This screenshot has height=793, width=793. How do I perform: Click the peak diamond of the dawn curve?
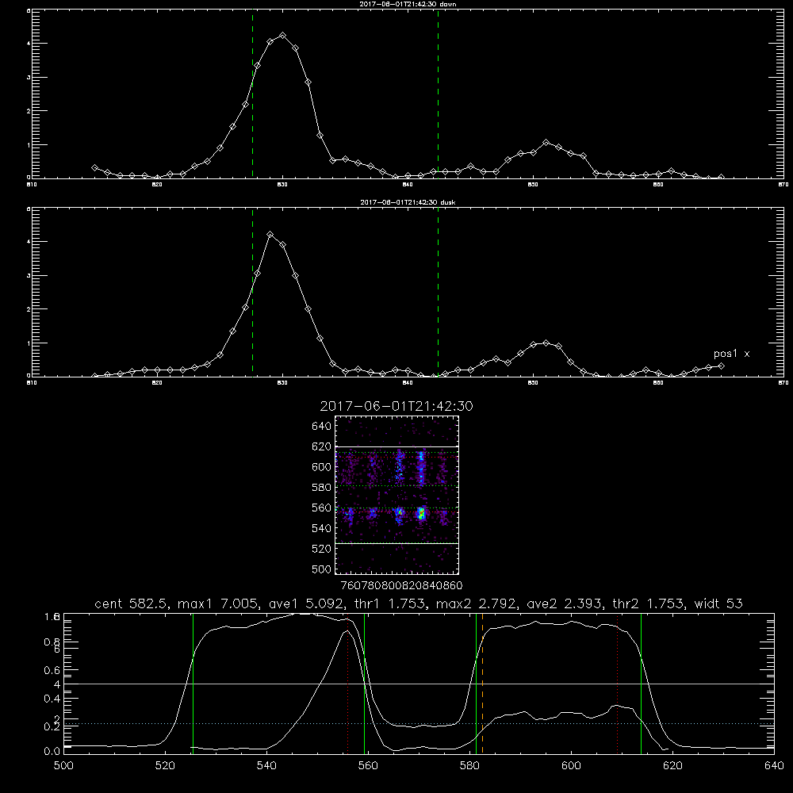click(283, 36)
